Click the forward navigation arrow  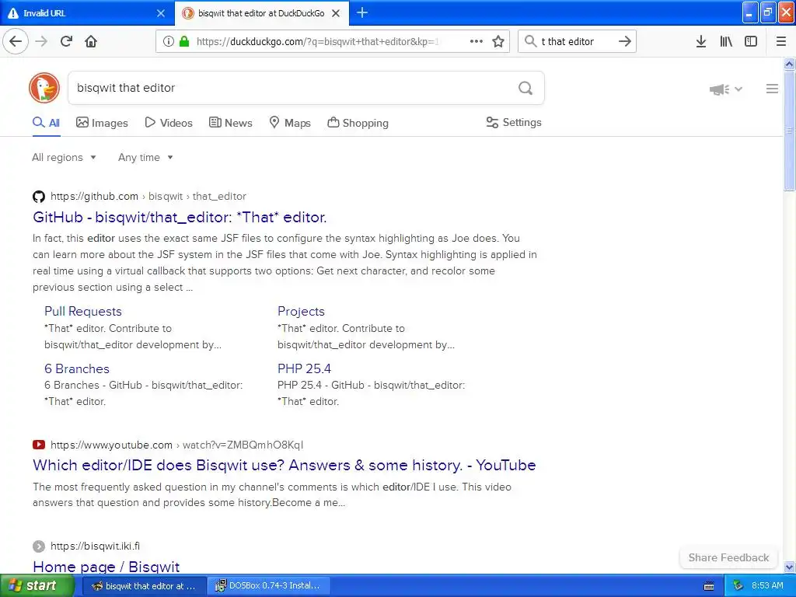click(42, 41)
